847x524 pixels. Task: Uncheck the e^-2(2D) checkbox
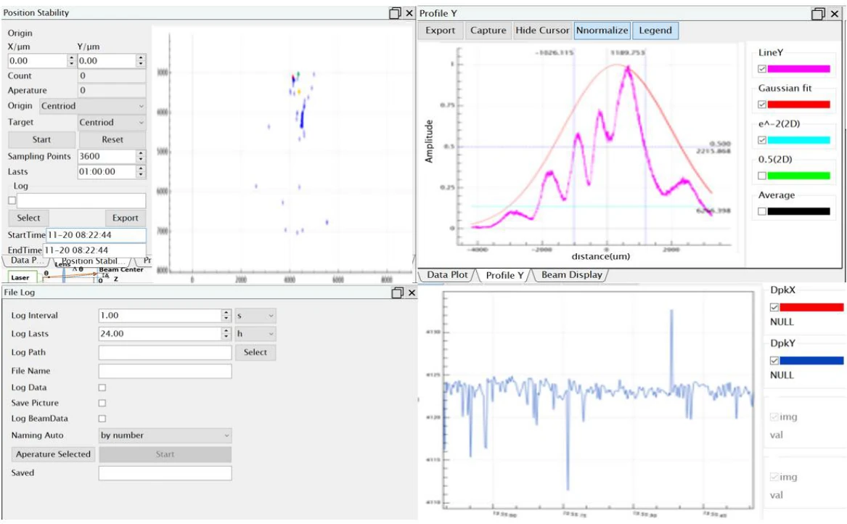pyautogui.click(x=761, y=140)
